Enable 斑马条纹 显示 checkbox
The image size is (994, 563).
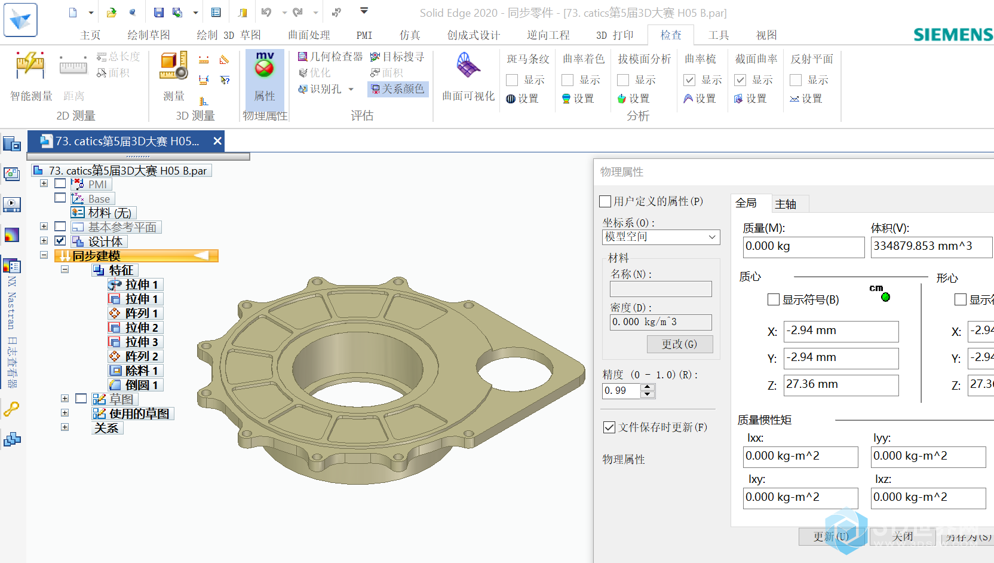click(512, 80)
